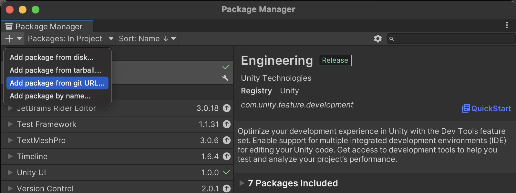Click JetBrains Rider Editor update arrow icon
The image size is (516, 193).
click(227, 108)
